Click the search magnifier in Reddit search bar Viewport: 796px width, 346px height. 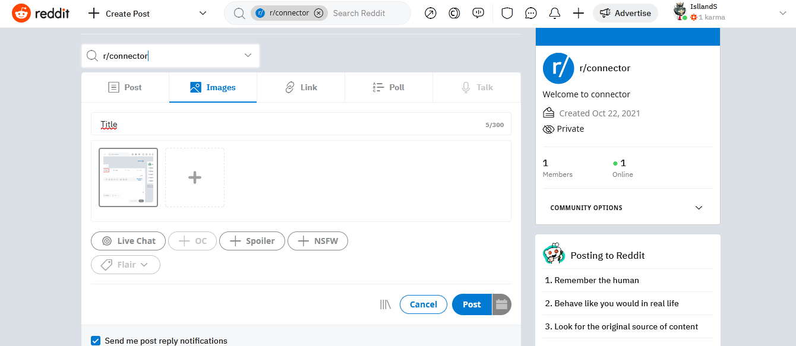pyautogui.click(x=239, y=13)
